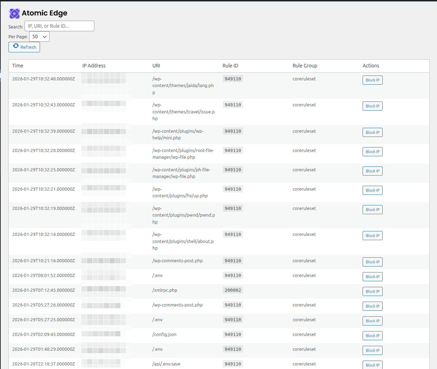
Task: Select a page size from the Per Page selector
Action: pyautogui.click(x=39, y=36)
